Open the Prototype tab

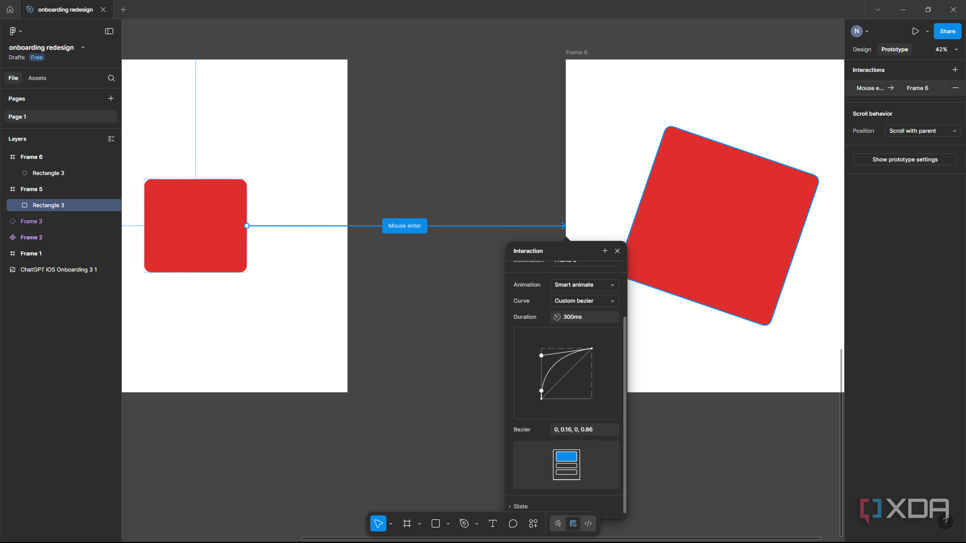click(895, 49)
